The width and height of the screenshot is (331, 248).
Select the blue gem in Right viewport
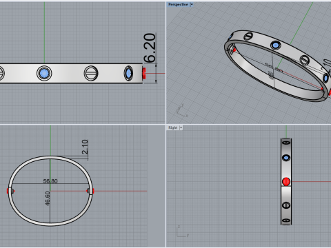286,158
